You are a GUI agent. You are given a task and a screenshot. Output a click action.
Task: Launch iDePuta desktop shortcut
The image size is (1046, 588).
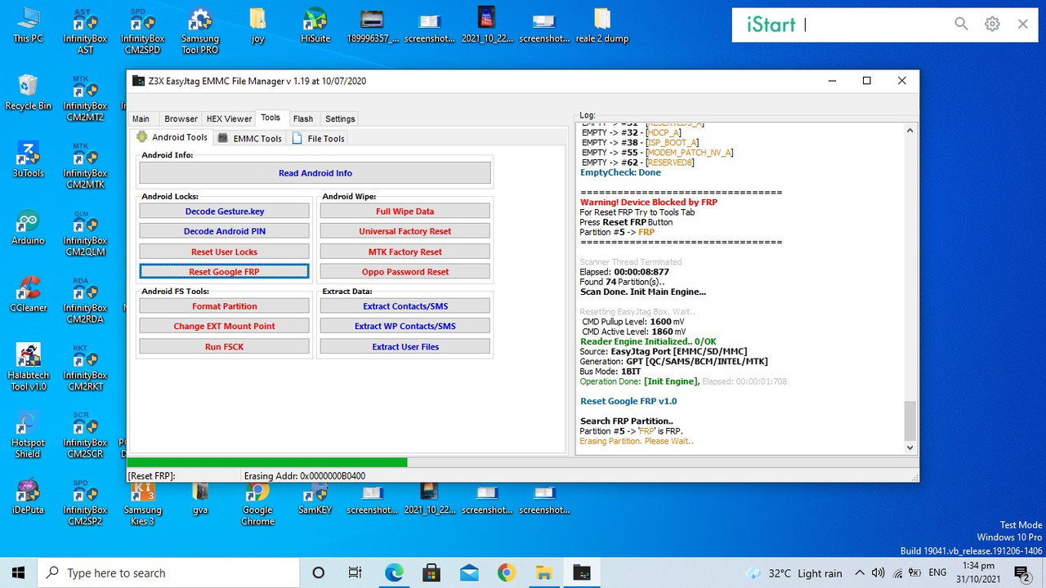pyautogui.click(x=28, y=497)
